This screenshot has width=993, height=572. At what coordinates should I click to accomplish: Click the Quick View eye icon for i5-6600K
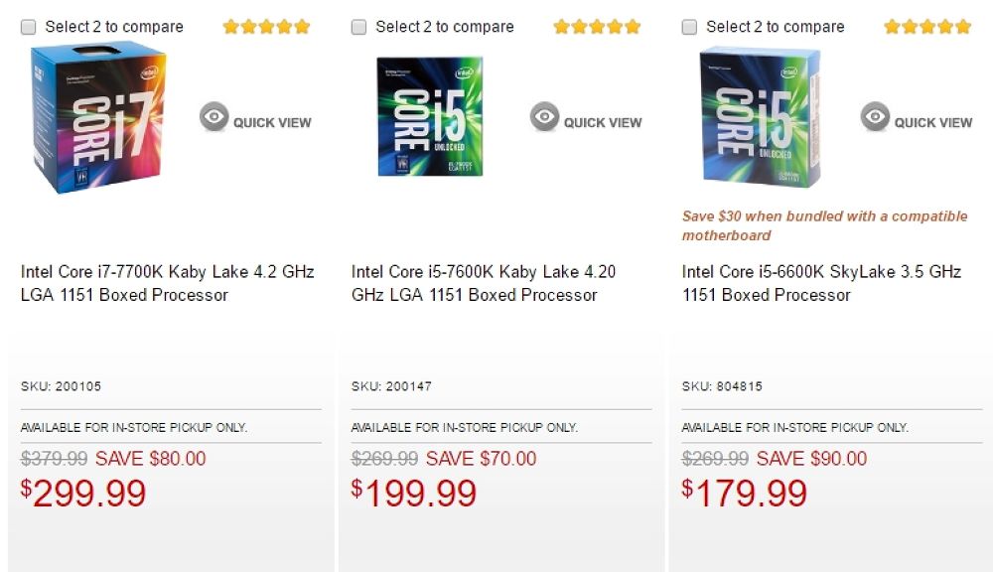(x=875, y=117)
